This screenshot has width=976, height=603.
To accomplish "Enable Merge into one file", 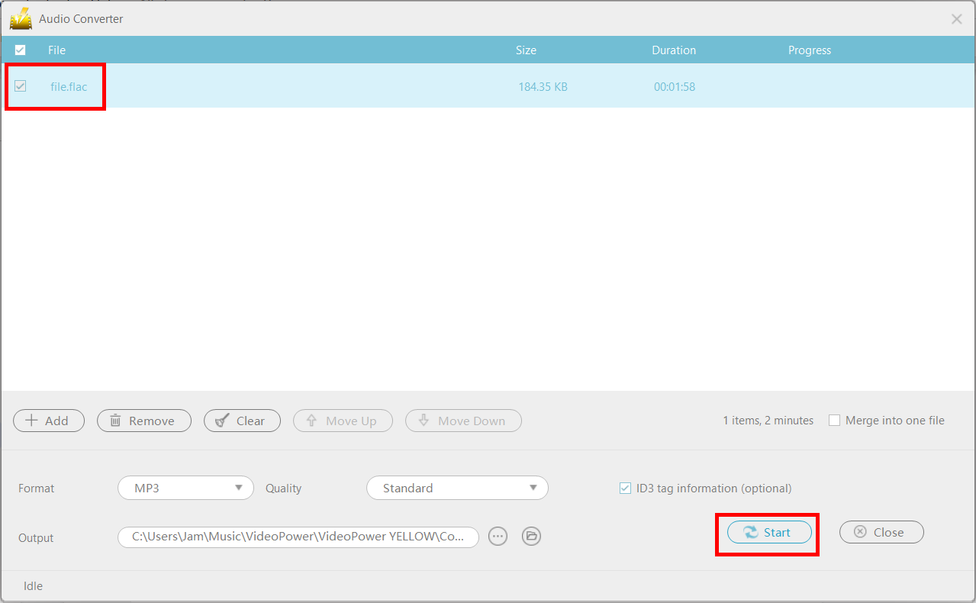I will (x=834, y=420).
